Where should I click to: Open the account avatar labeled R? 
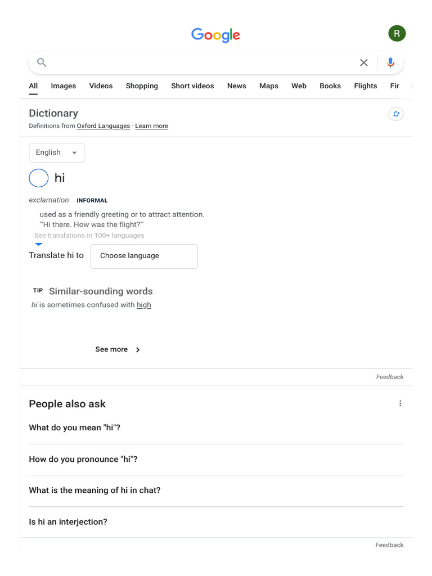tap(397, 34)
